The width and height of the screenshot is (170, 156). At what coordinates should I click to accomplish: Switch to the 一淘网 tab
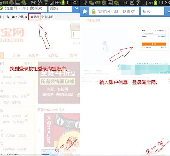72,55
